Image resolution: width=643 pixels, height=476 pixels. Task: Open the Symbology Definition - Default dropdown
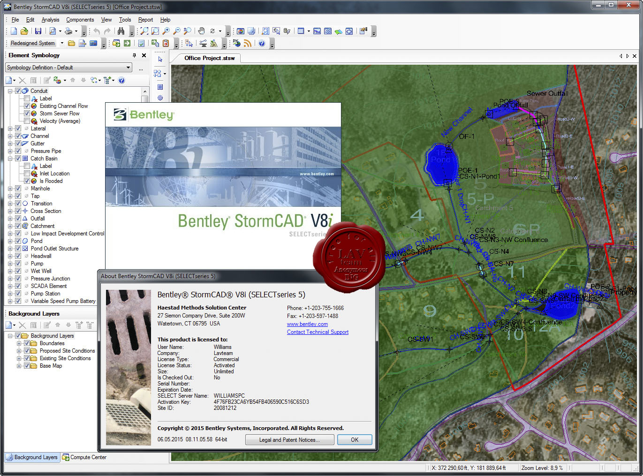(69, 68)
